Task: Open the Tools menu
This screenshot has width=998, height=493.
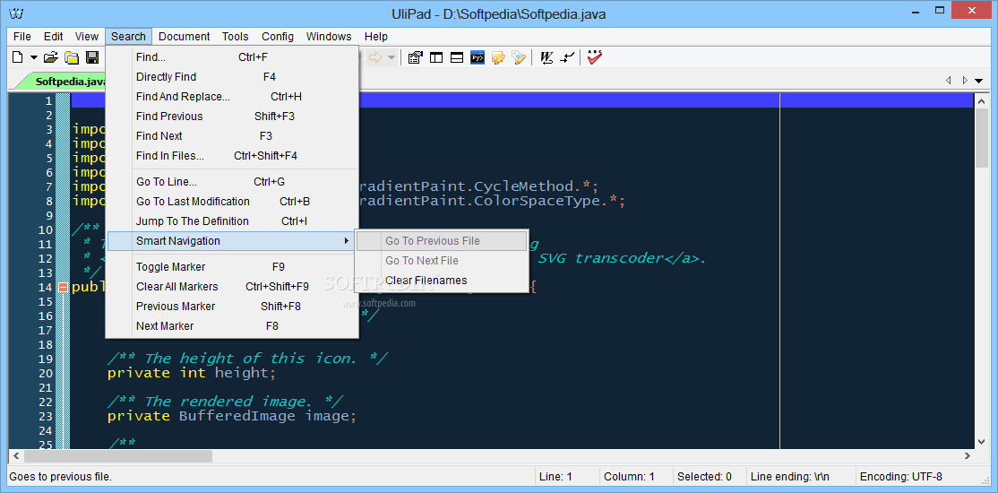Action: 235,37
